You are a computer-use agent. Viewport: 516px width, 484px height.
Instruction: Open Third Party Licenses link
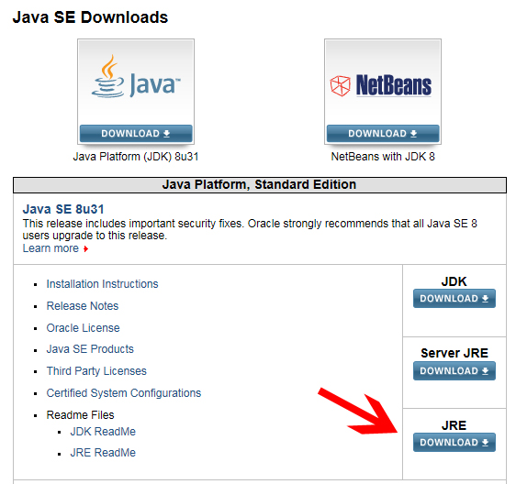96,371
